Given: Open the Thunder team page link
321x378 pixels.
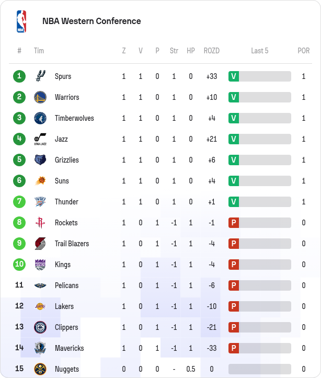Looking at the screenshot, I should coord(66,202).
